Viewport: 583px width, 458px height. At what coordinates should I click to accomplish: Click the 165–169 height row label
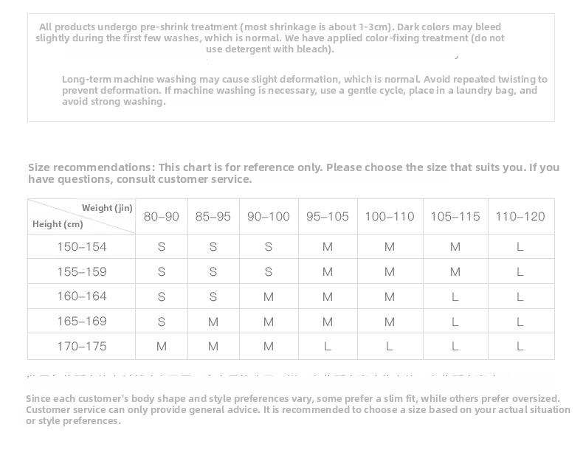click(x=82, y=322)
